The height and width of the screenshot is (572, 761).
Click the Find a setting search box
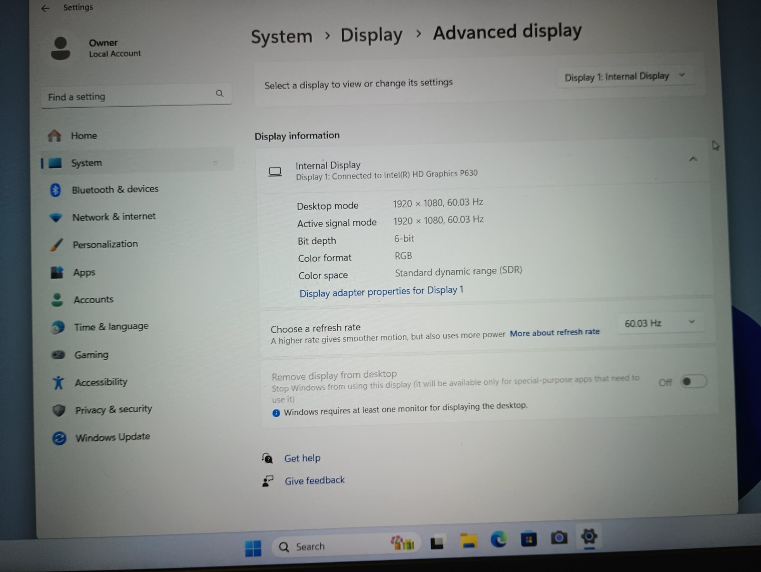[x=137, y=95]
